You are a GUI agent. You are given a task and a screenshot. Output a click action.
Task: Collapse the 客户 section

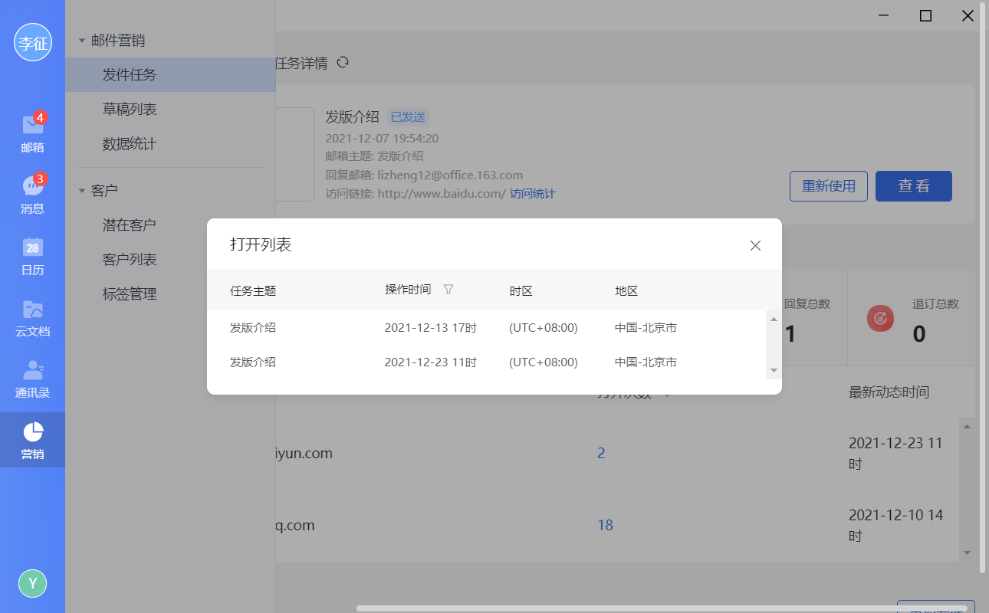(x=82, y=189)
